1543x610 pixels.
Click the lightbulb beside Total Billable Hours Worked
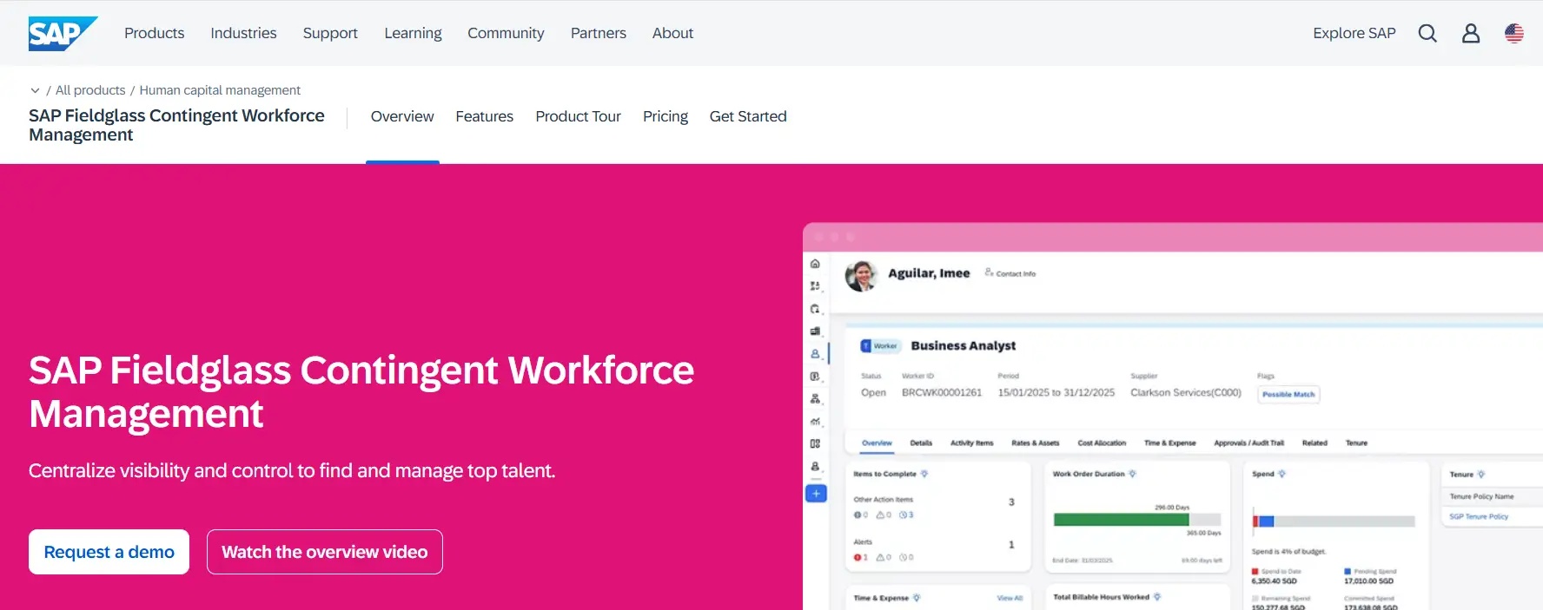1157,597
